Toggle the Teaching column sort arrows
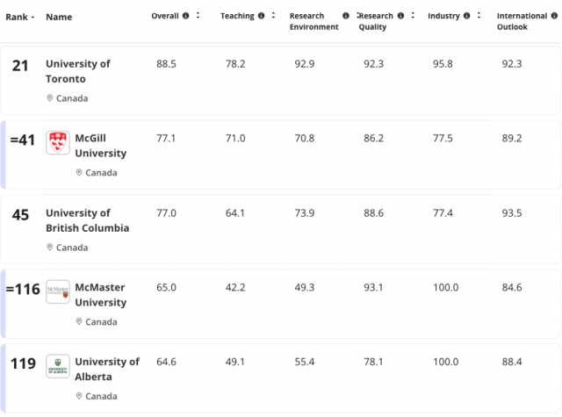 point(275,16)
